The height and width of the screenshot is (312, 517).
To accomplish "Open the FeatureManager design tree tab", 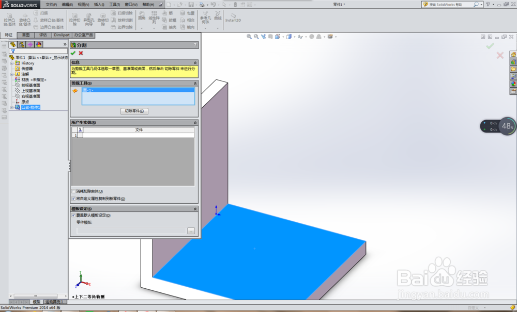I will (x=13, y=44).
